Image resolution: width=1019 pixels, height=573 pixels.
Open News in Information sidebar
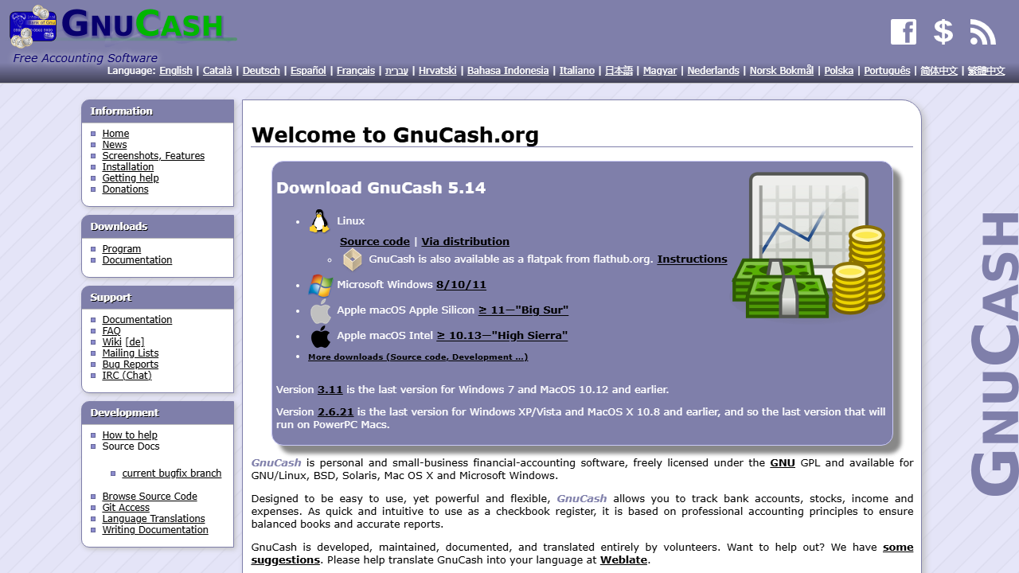pyautogui.click(x=115, y=145)
